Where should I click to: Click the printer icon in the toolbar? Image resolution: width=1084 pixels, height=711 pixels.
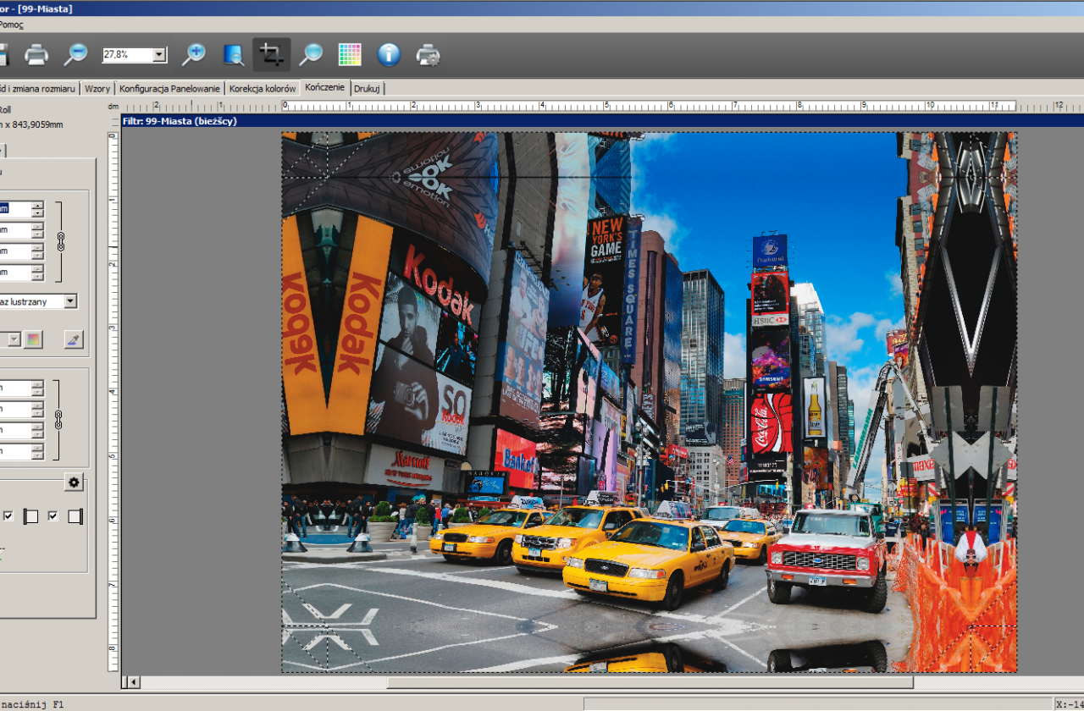tap(36, 55)
